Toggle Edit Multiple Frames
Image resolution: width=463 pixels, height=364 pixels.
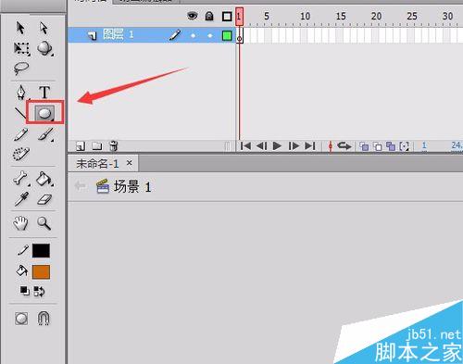pyautogui.click(x=391, y=146)
